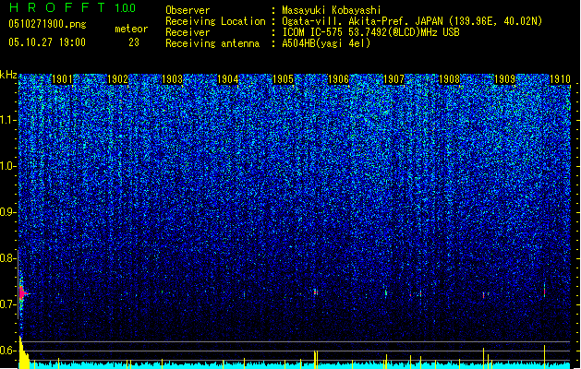Click the 1902 time marker
Image resolution: width=581 pixels, height=369 pixels.
pos(117,79)
